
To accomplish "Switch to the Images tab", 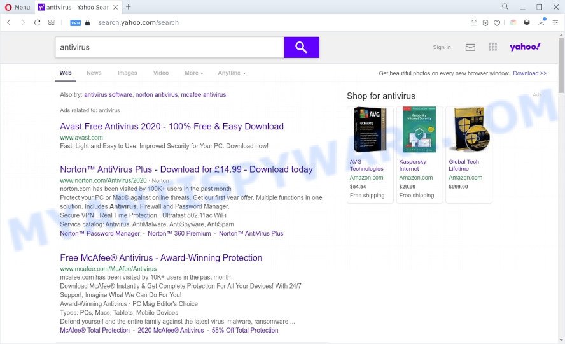I will click(127, 73).
